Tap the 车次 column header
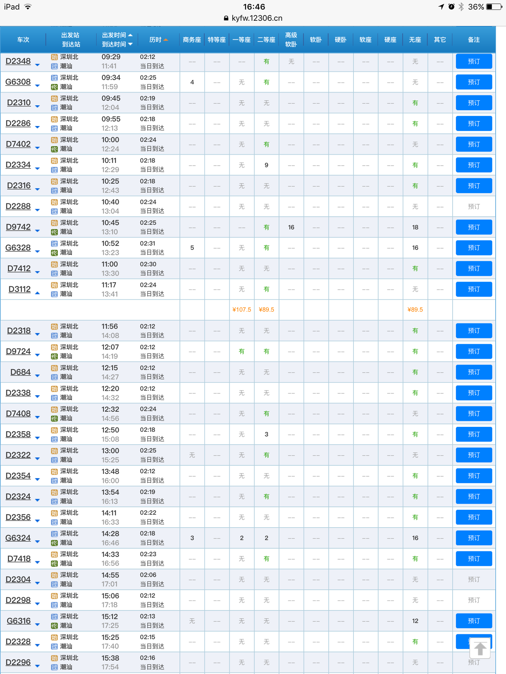 click(23, 40)
